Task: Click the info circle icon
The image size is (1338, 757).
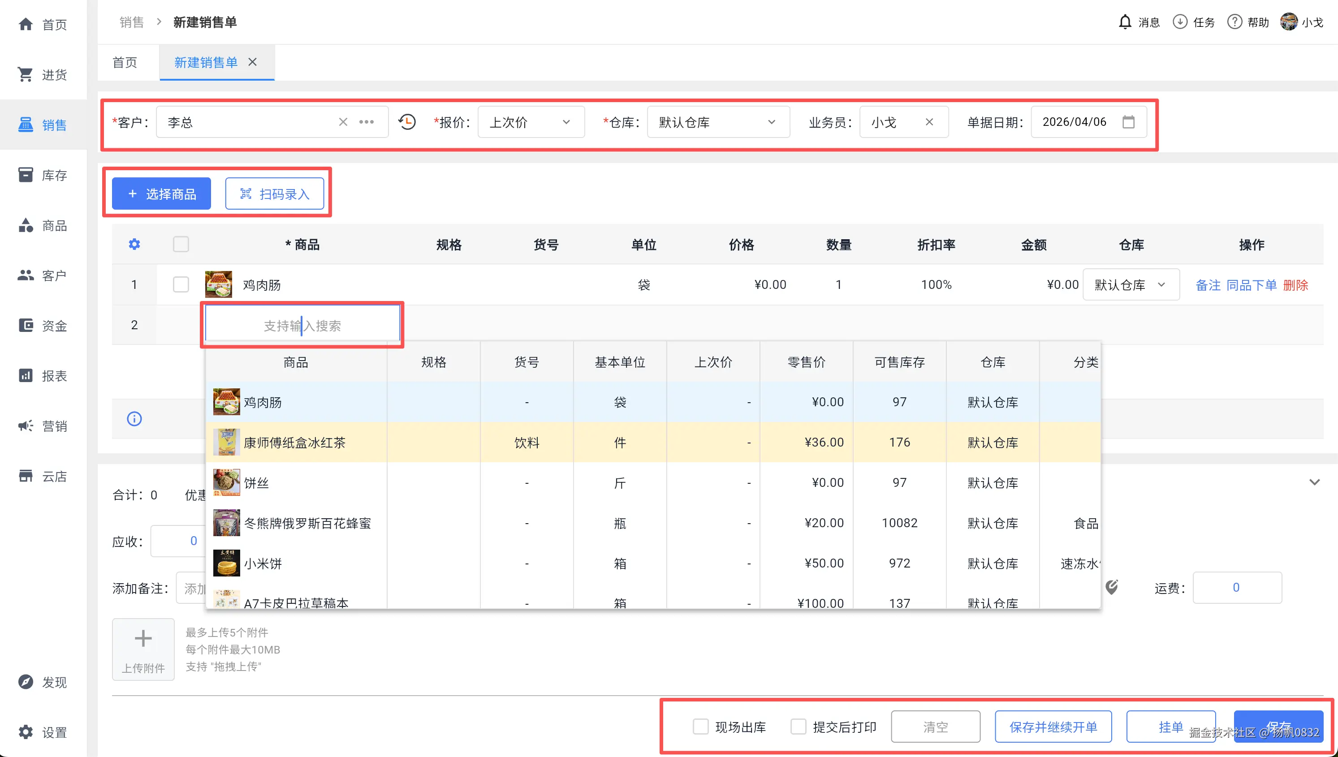Action: (x=134, y=419)
